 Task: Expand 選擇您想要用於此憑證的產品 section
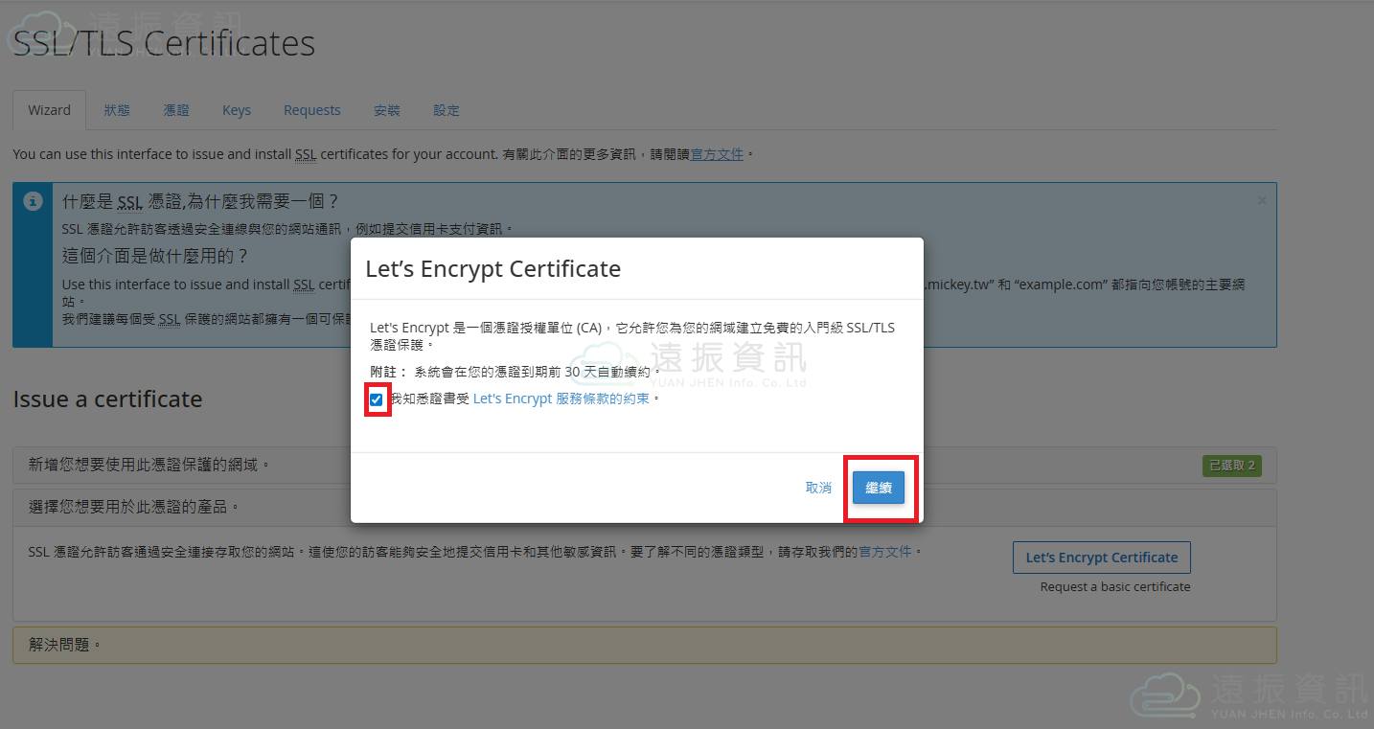(x=134, y=506)
